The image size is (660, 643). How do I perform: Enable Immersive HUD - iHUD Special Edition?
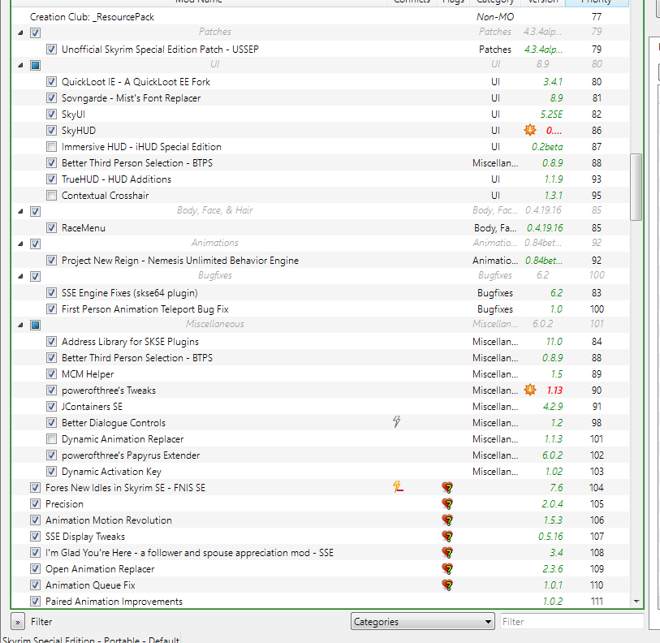51,146
